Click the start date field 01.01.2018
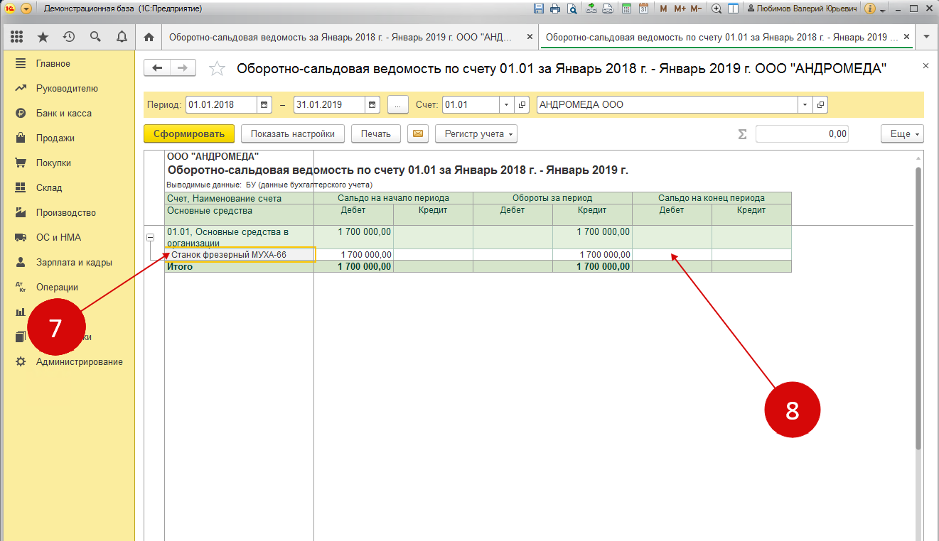 (x=221, y=105)
